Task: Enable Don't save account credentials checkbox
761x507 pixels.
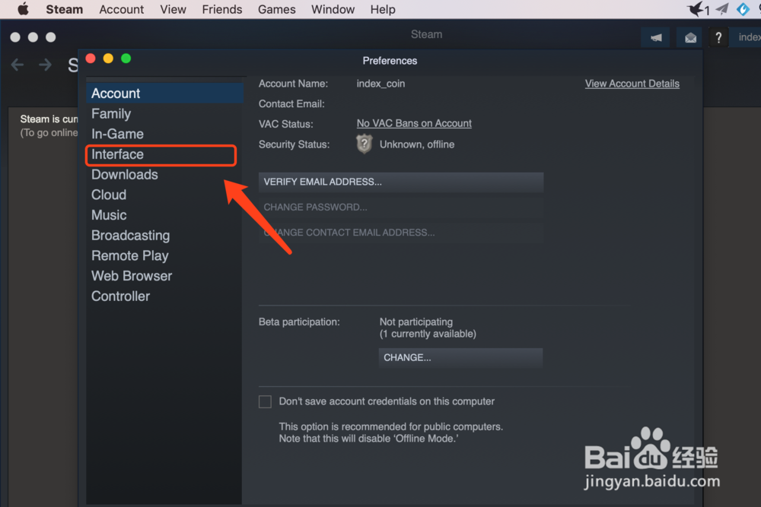Action: coord(265,402)
